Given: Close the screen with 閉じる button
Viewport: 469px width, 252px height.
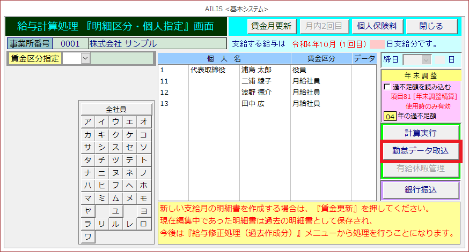Looking at the screenshot, I should coord(431,26).
